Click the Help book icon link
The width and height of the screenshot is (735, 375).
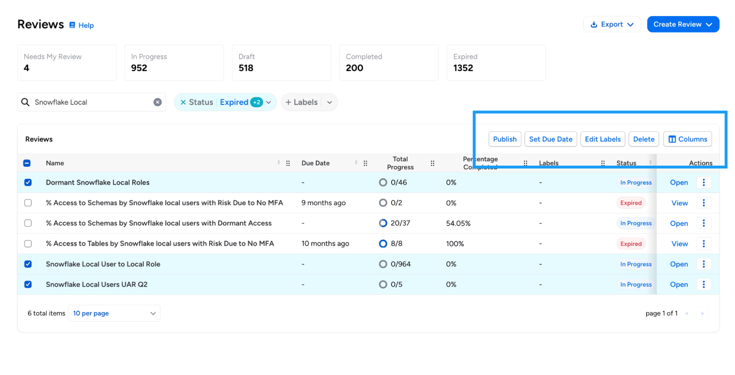pyautogui.click(x=72, y=25)
